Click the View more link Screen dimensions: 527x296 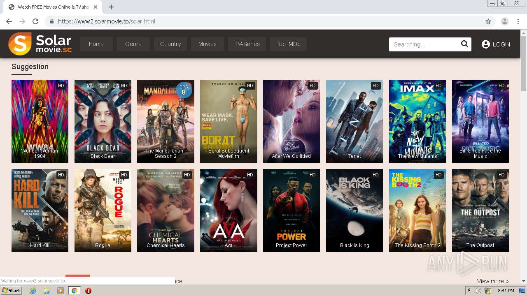point(492,281)
